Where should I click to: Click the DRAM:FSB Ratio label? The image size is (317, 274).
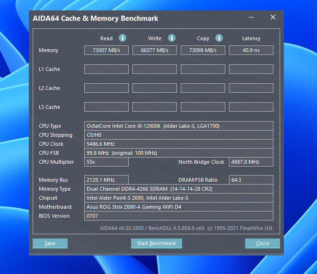point(198,180)
